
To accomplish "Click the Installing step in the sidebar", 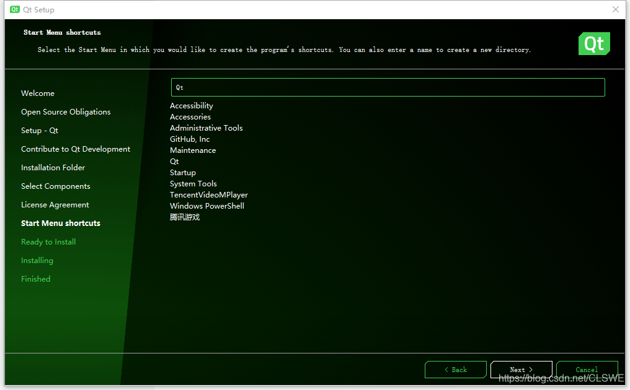I will point(37,261).
